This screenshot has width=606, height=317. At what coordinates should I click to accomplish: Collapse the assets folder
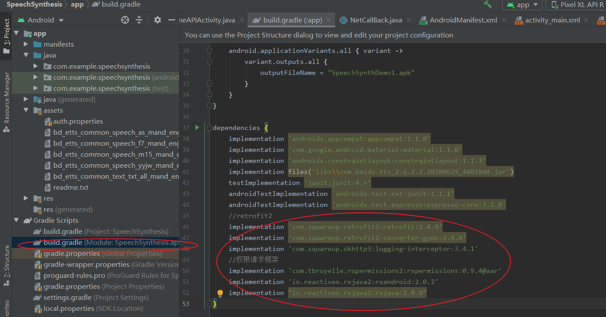[x=26, y=111]
